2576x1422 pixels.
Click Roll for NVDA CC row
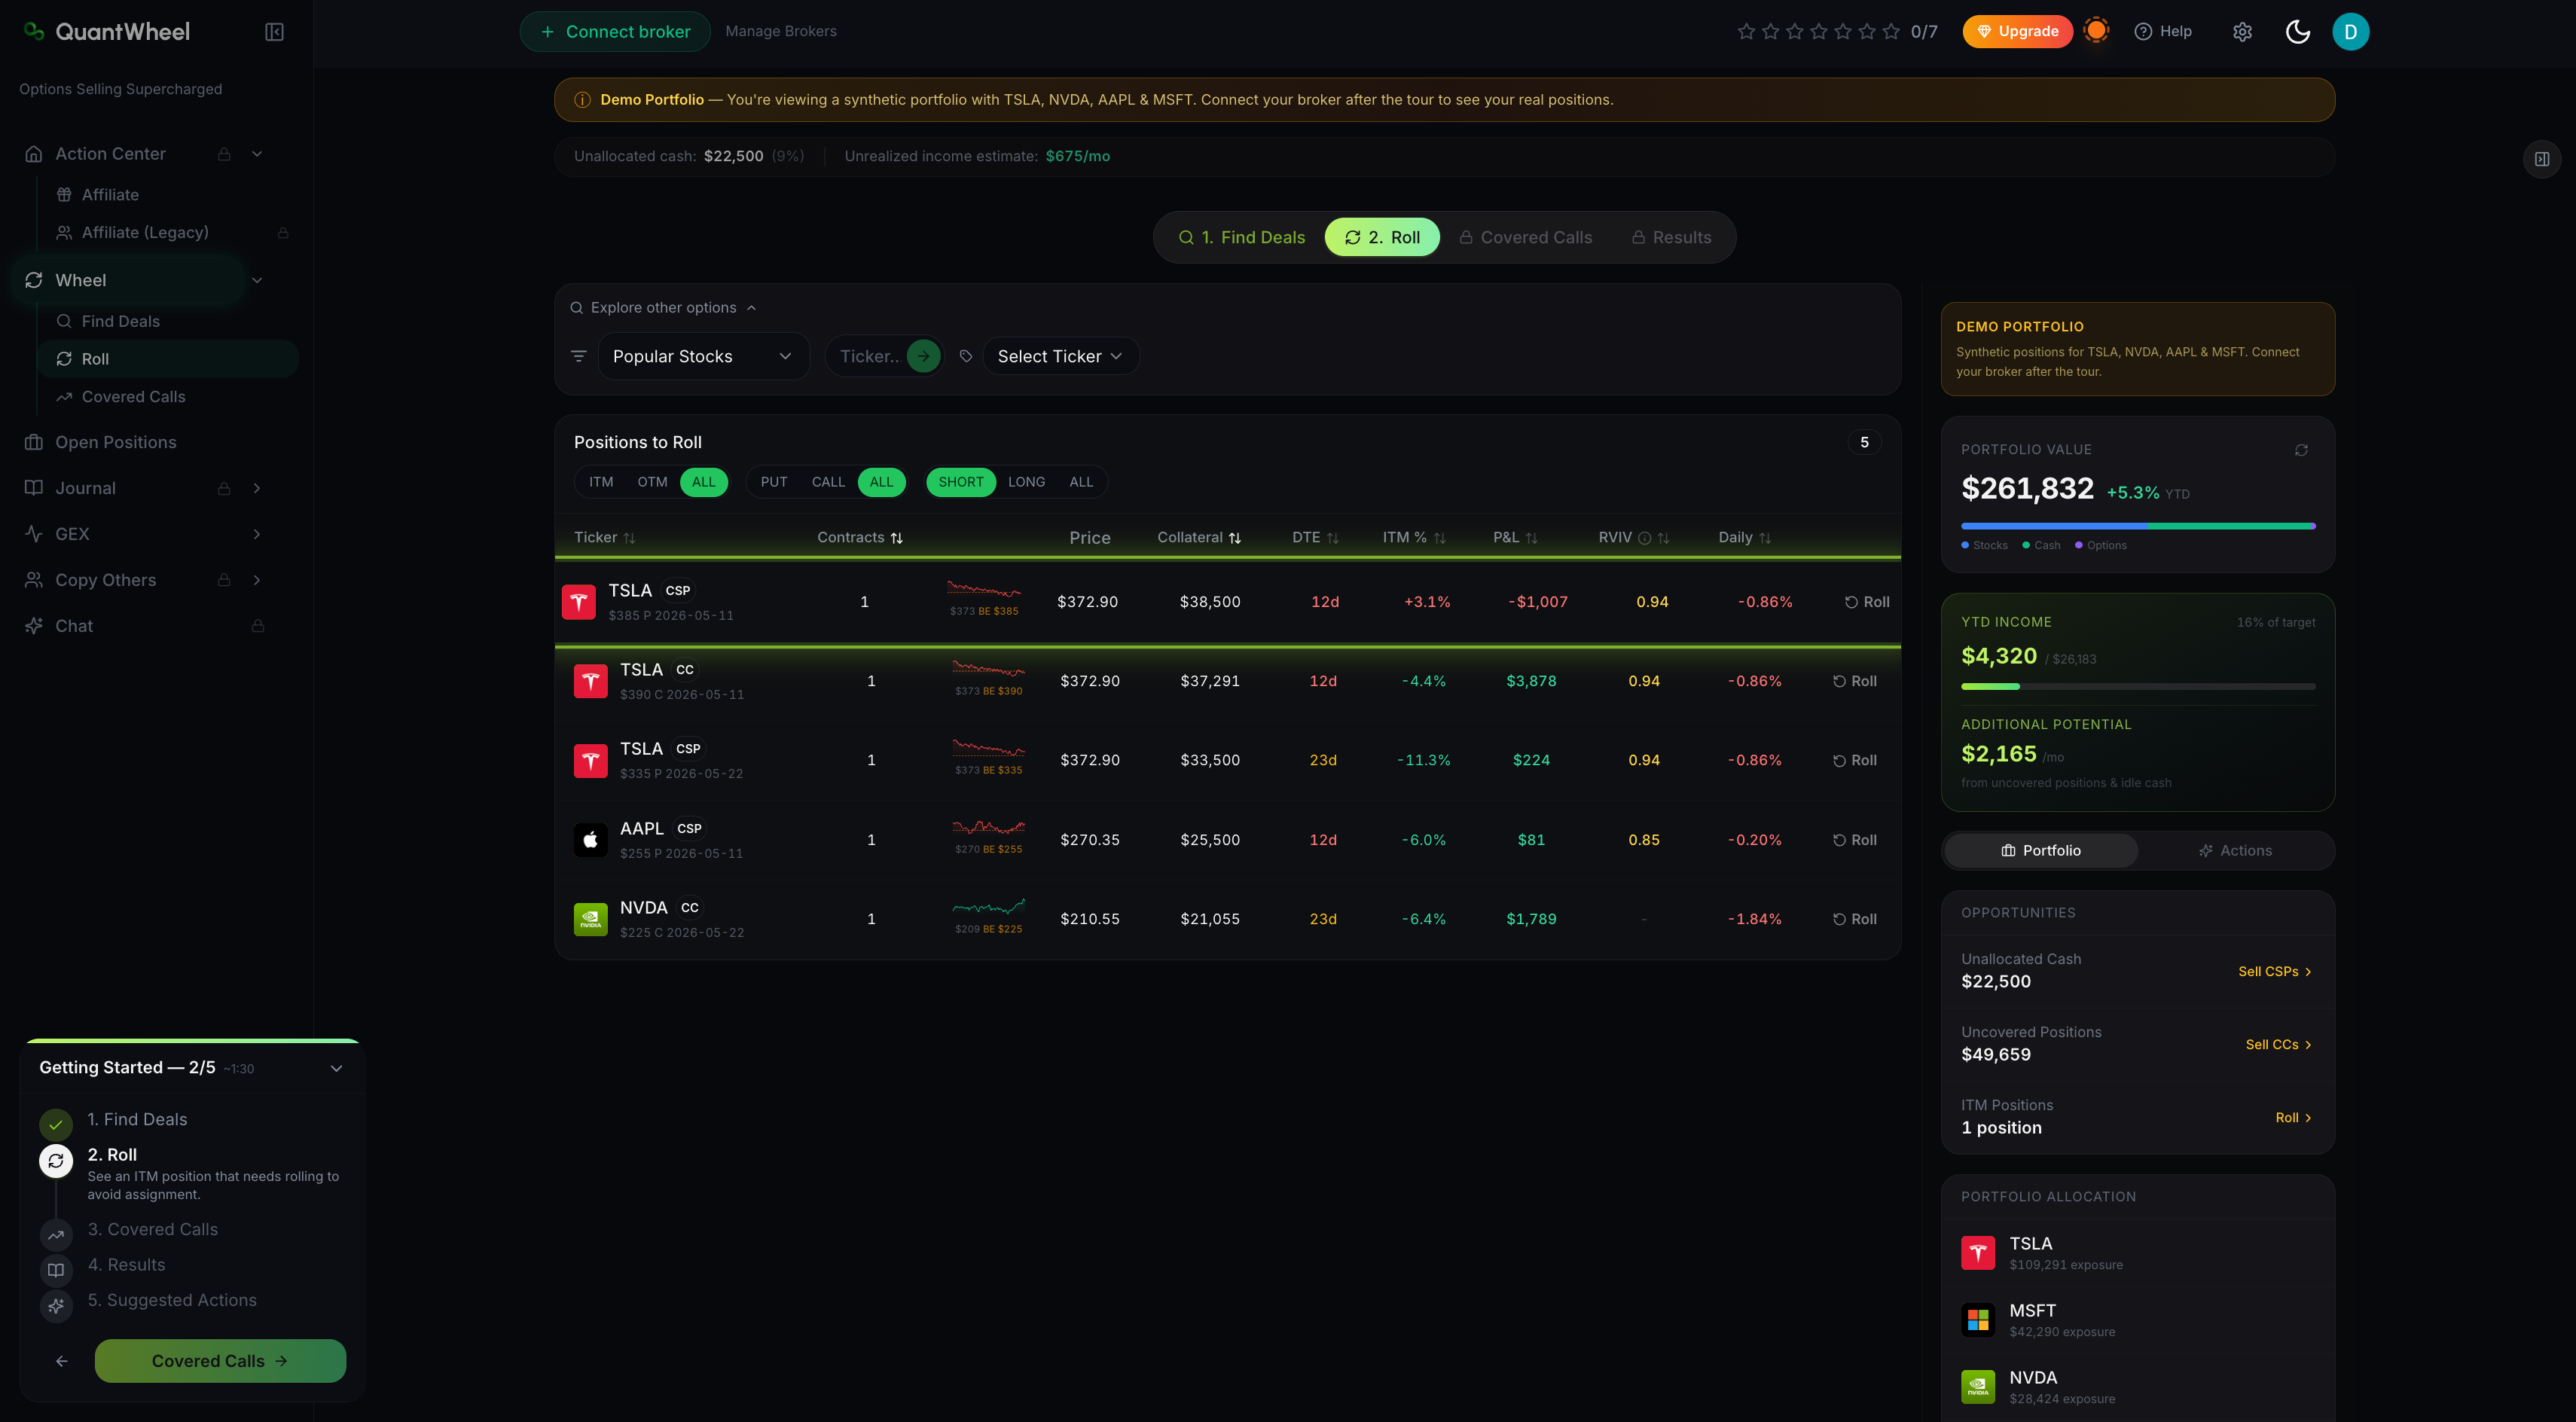pos(1854,919)
